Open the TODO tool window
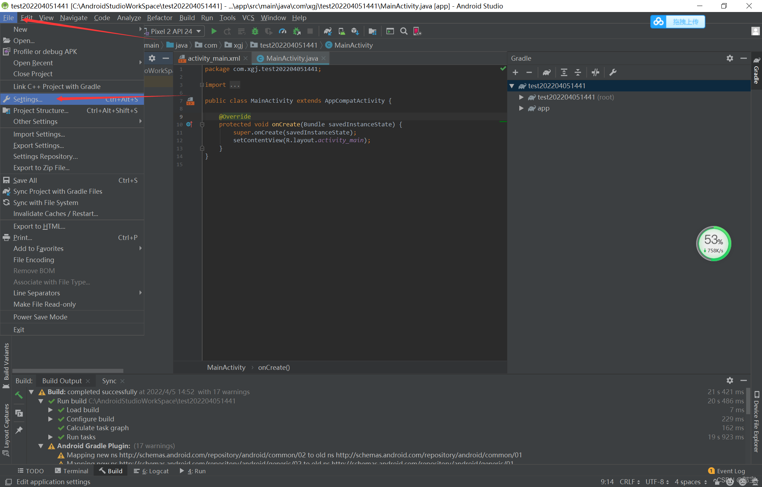The image size is (762, 487). pos(31,471)
